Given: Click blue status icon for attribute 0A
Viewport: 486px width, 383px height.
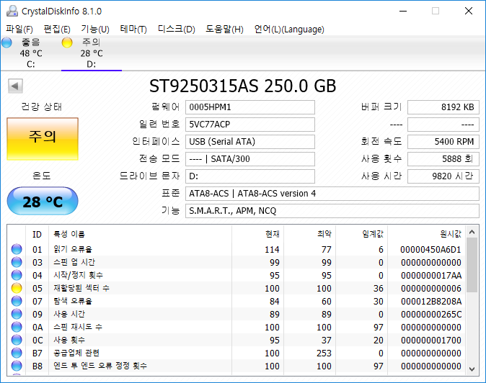Looking at the screenshot, I should (x=17, y=327).
